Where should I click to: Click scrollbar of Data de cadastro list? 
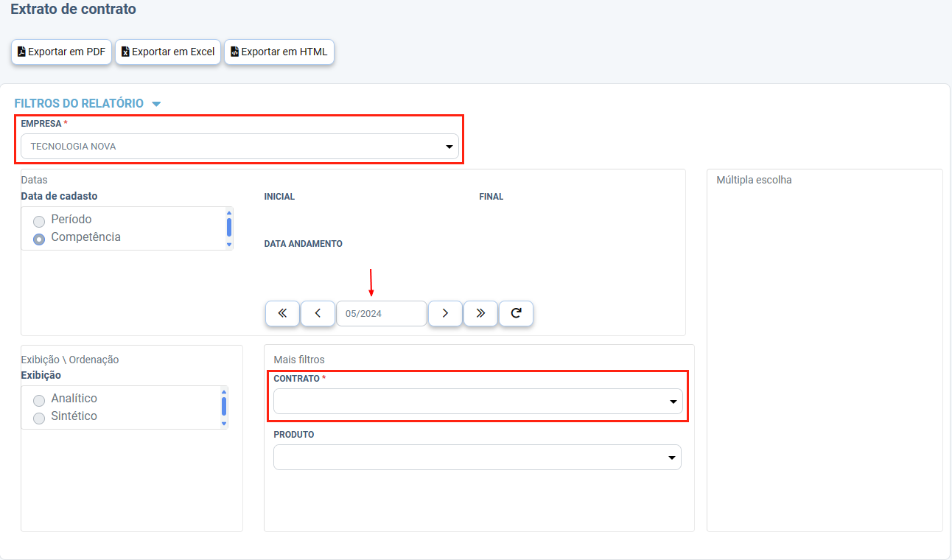pos(229,228)
